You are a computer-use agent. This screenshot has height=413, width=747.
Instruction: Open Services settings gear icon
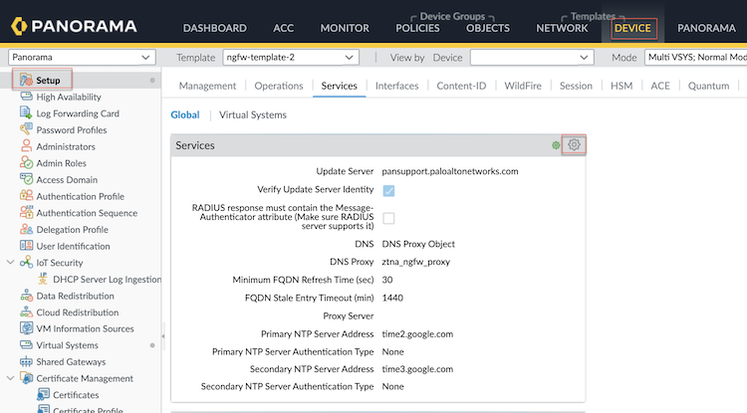[574, 145]
